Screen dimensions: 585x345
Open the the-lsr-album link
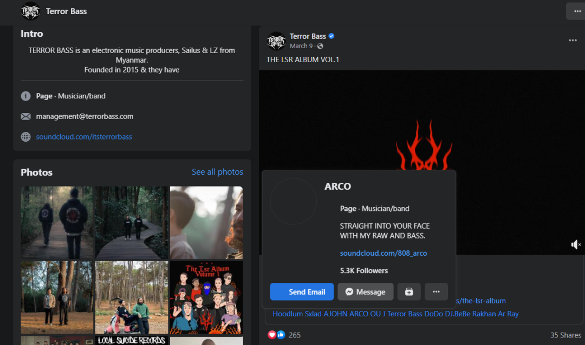(x=481, y=301)
